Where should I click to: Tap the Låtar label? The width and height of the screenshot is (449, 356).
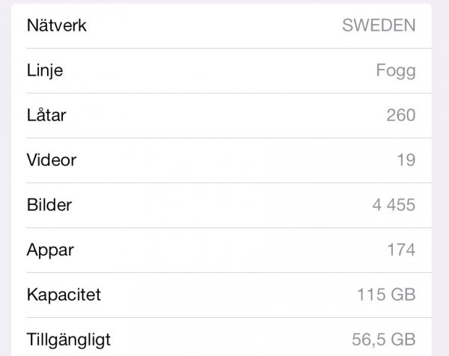[x=46, y=115]
